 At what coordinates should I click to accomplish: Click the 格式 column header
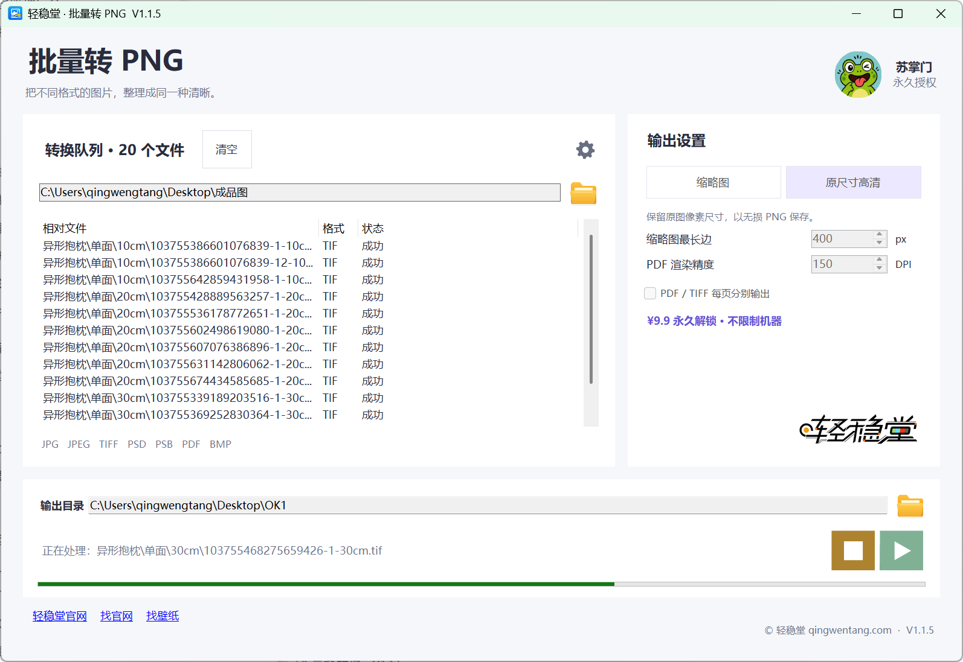(338, 228)
